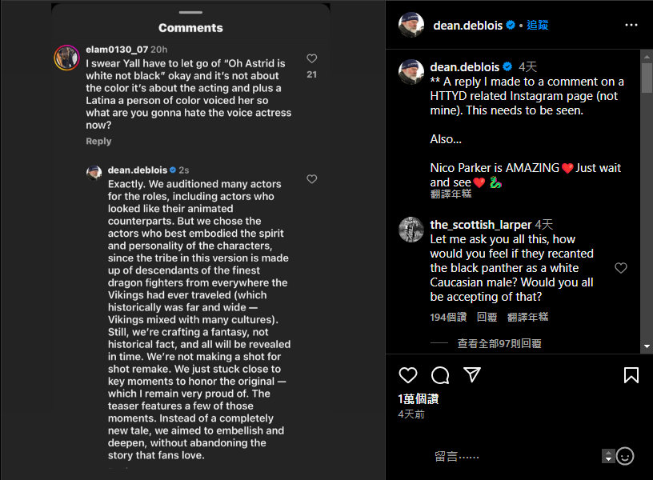Screen dimensions: 653x480
Task: Follow dean.deblois from the post header
Action: [x=538, y=25]
